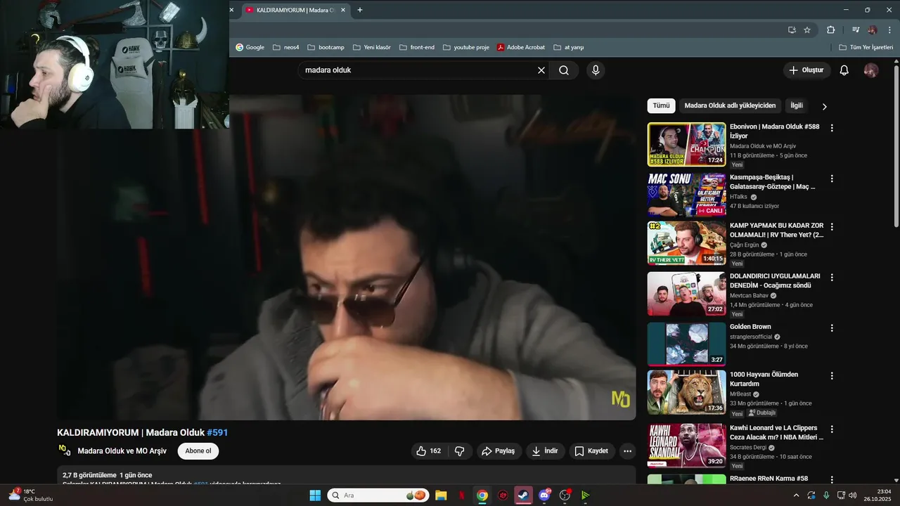Screen dimensions: 900x506
Task: Click the Paylaş share button
Action: (x=499, y=451)
